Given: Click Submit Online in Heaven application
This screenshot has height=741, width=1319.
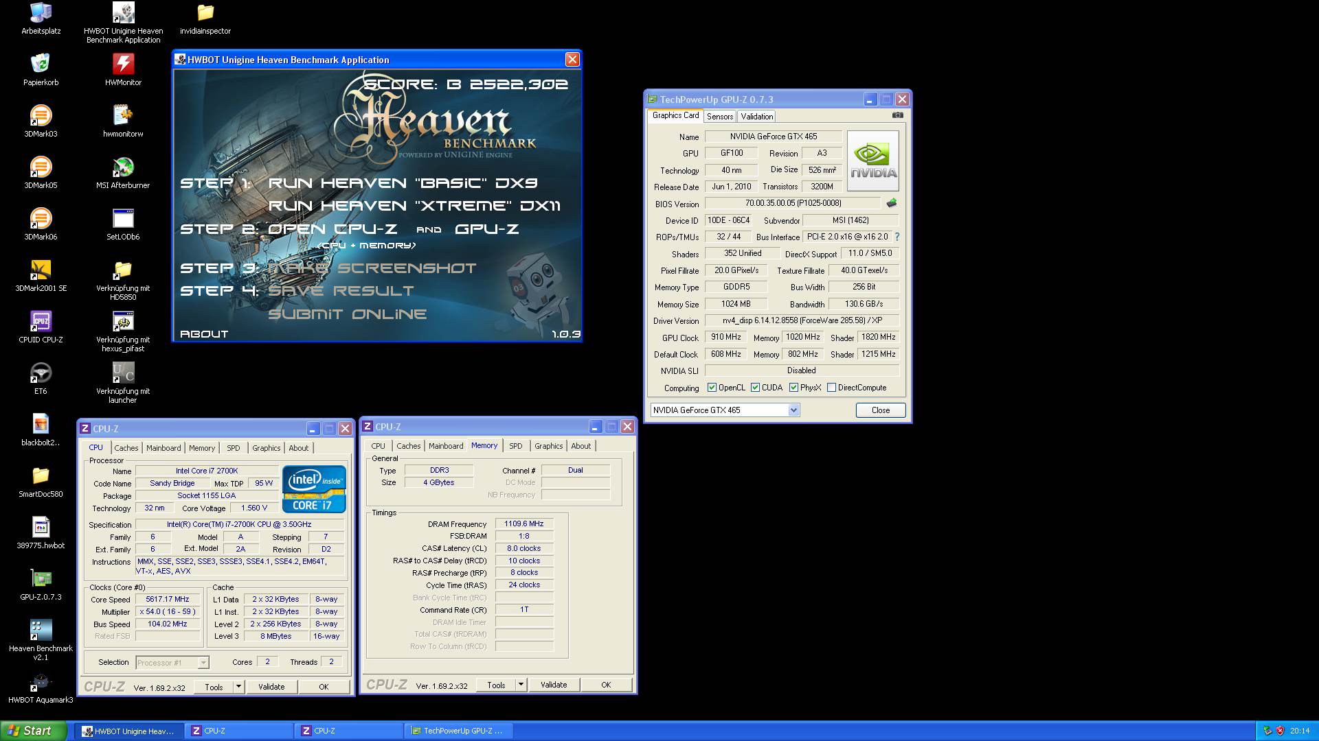Looking at the screenshot, I should (x=347, y=314).
